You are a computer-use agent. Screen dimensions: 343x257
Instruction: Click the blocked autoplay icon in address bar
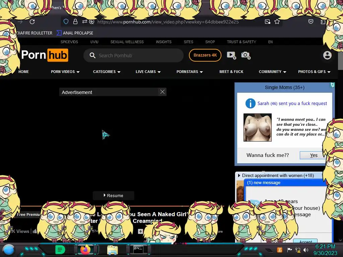click(x=92, y=21)
